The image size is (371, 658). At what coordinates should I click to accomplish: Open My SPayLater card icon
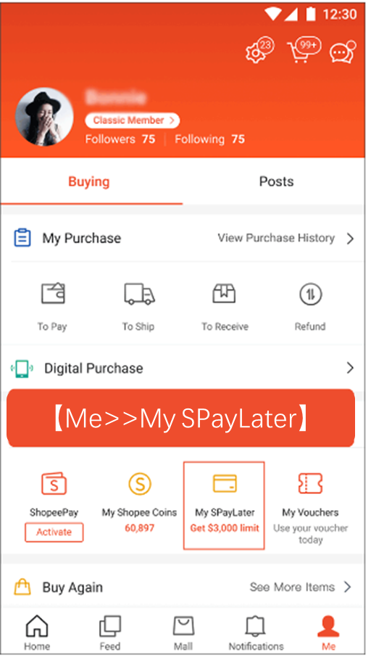point(225,483)
